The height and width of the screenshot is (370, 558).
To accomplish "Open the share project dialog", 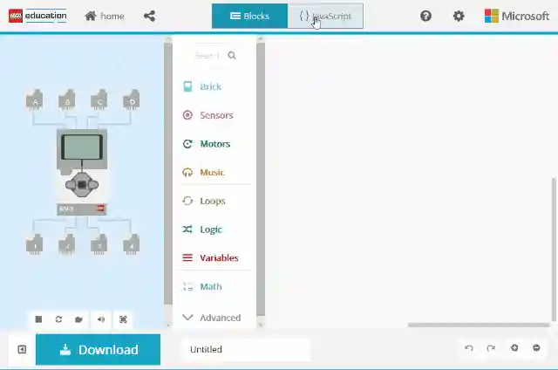I will (x=149, y=16).
